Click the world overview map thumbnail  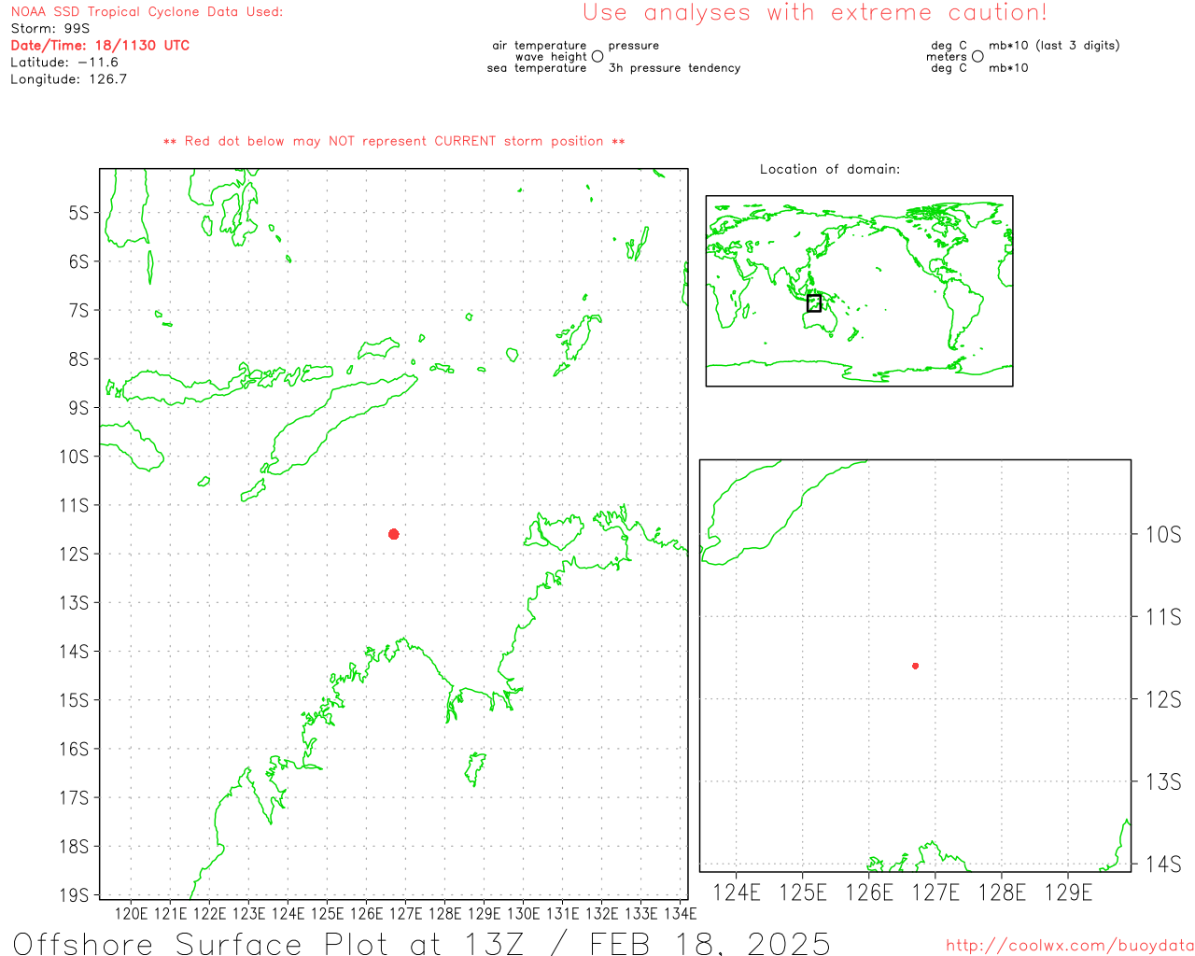point(859,291)
